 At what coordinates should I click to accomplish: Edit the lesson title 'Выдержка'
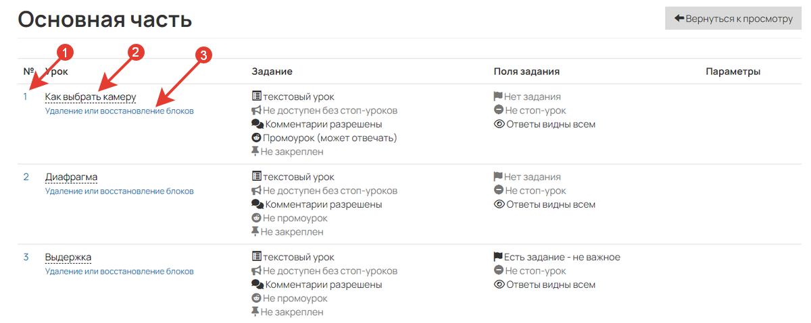point(68,258)
